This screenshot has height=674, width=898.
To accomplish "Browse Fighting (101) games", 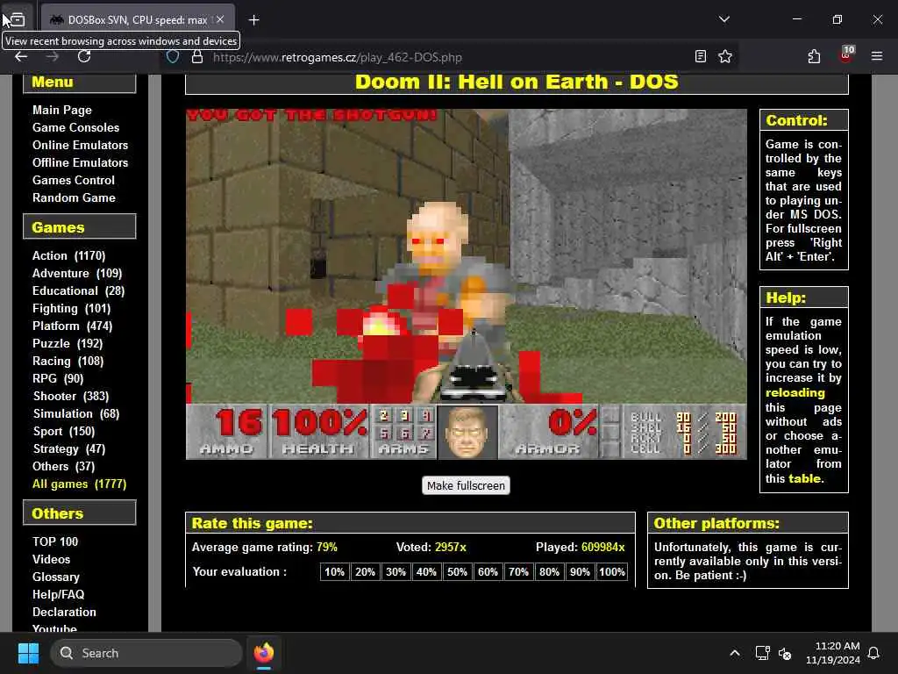I will point(72,308).
